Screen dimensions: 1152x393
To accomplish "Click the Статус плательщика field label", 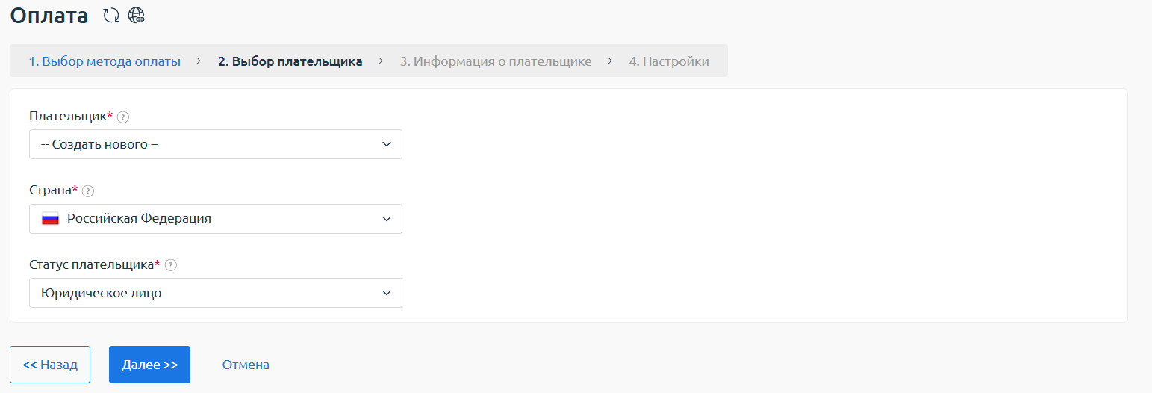I will [92, 264].
